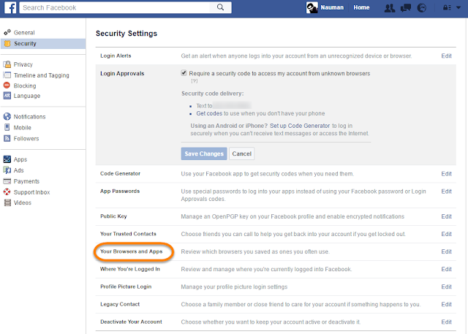Edit the Code Generator setting
The width and height of the screenshot is (468, 334).
click(446, 173)
